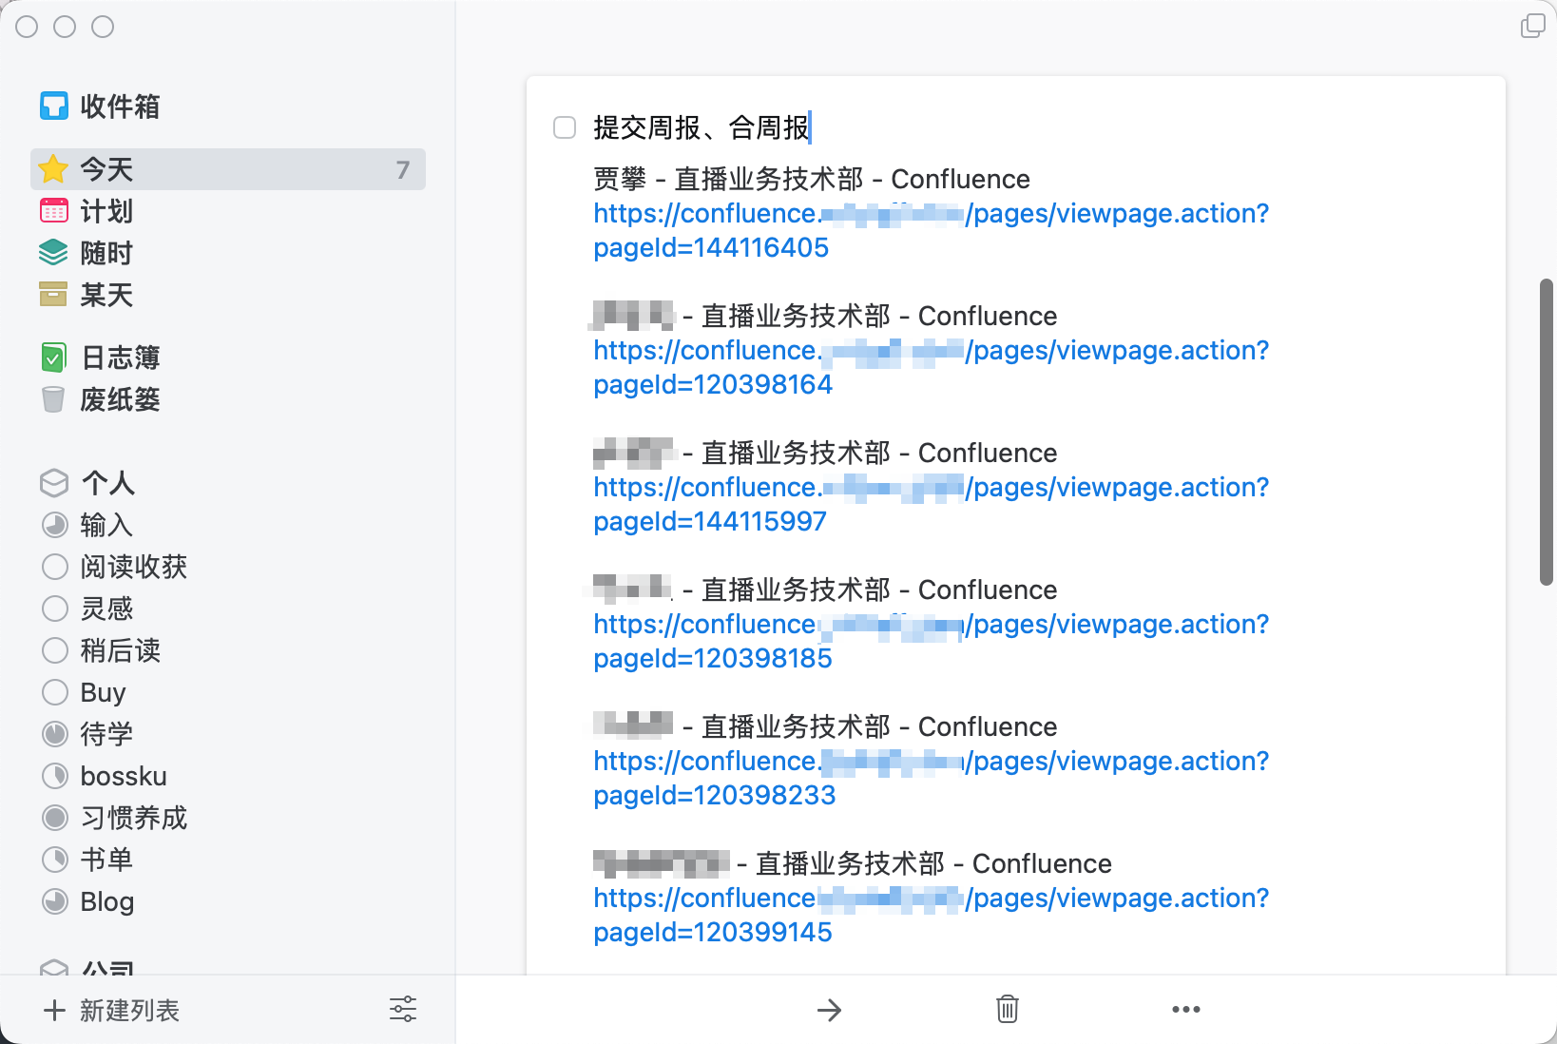Select the 稍后读 project
Screen dimensions: 1557x1044
click(x=120, y=650)
